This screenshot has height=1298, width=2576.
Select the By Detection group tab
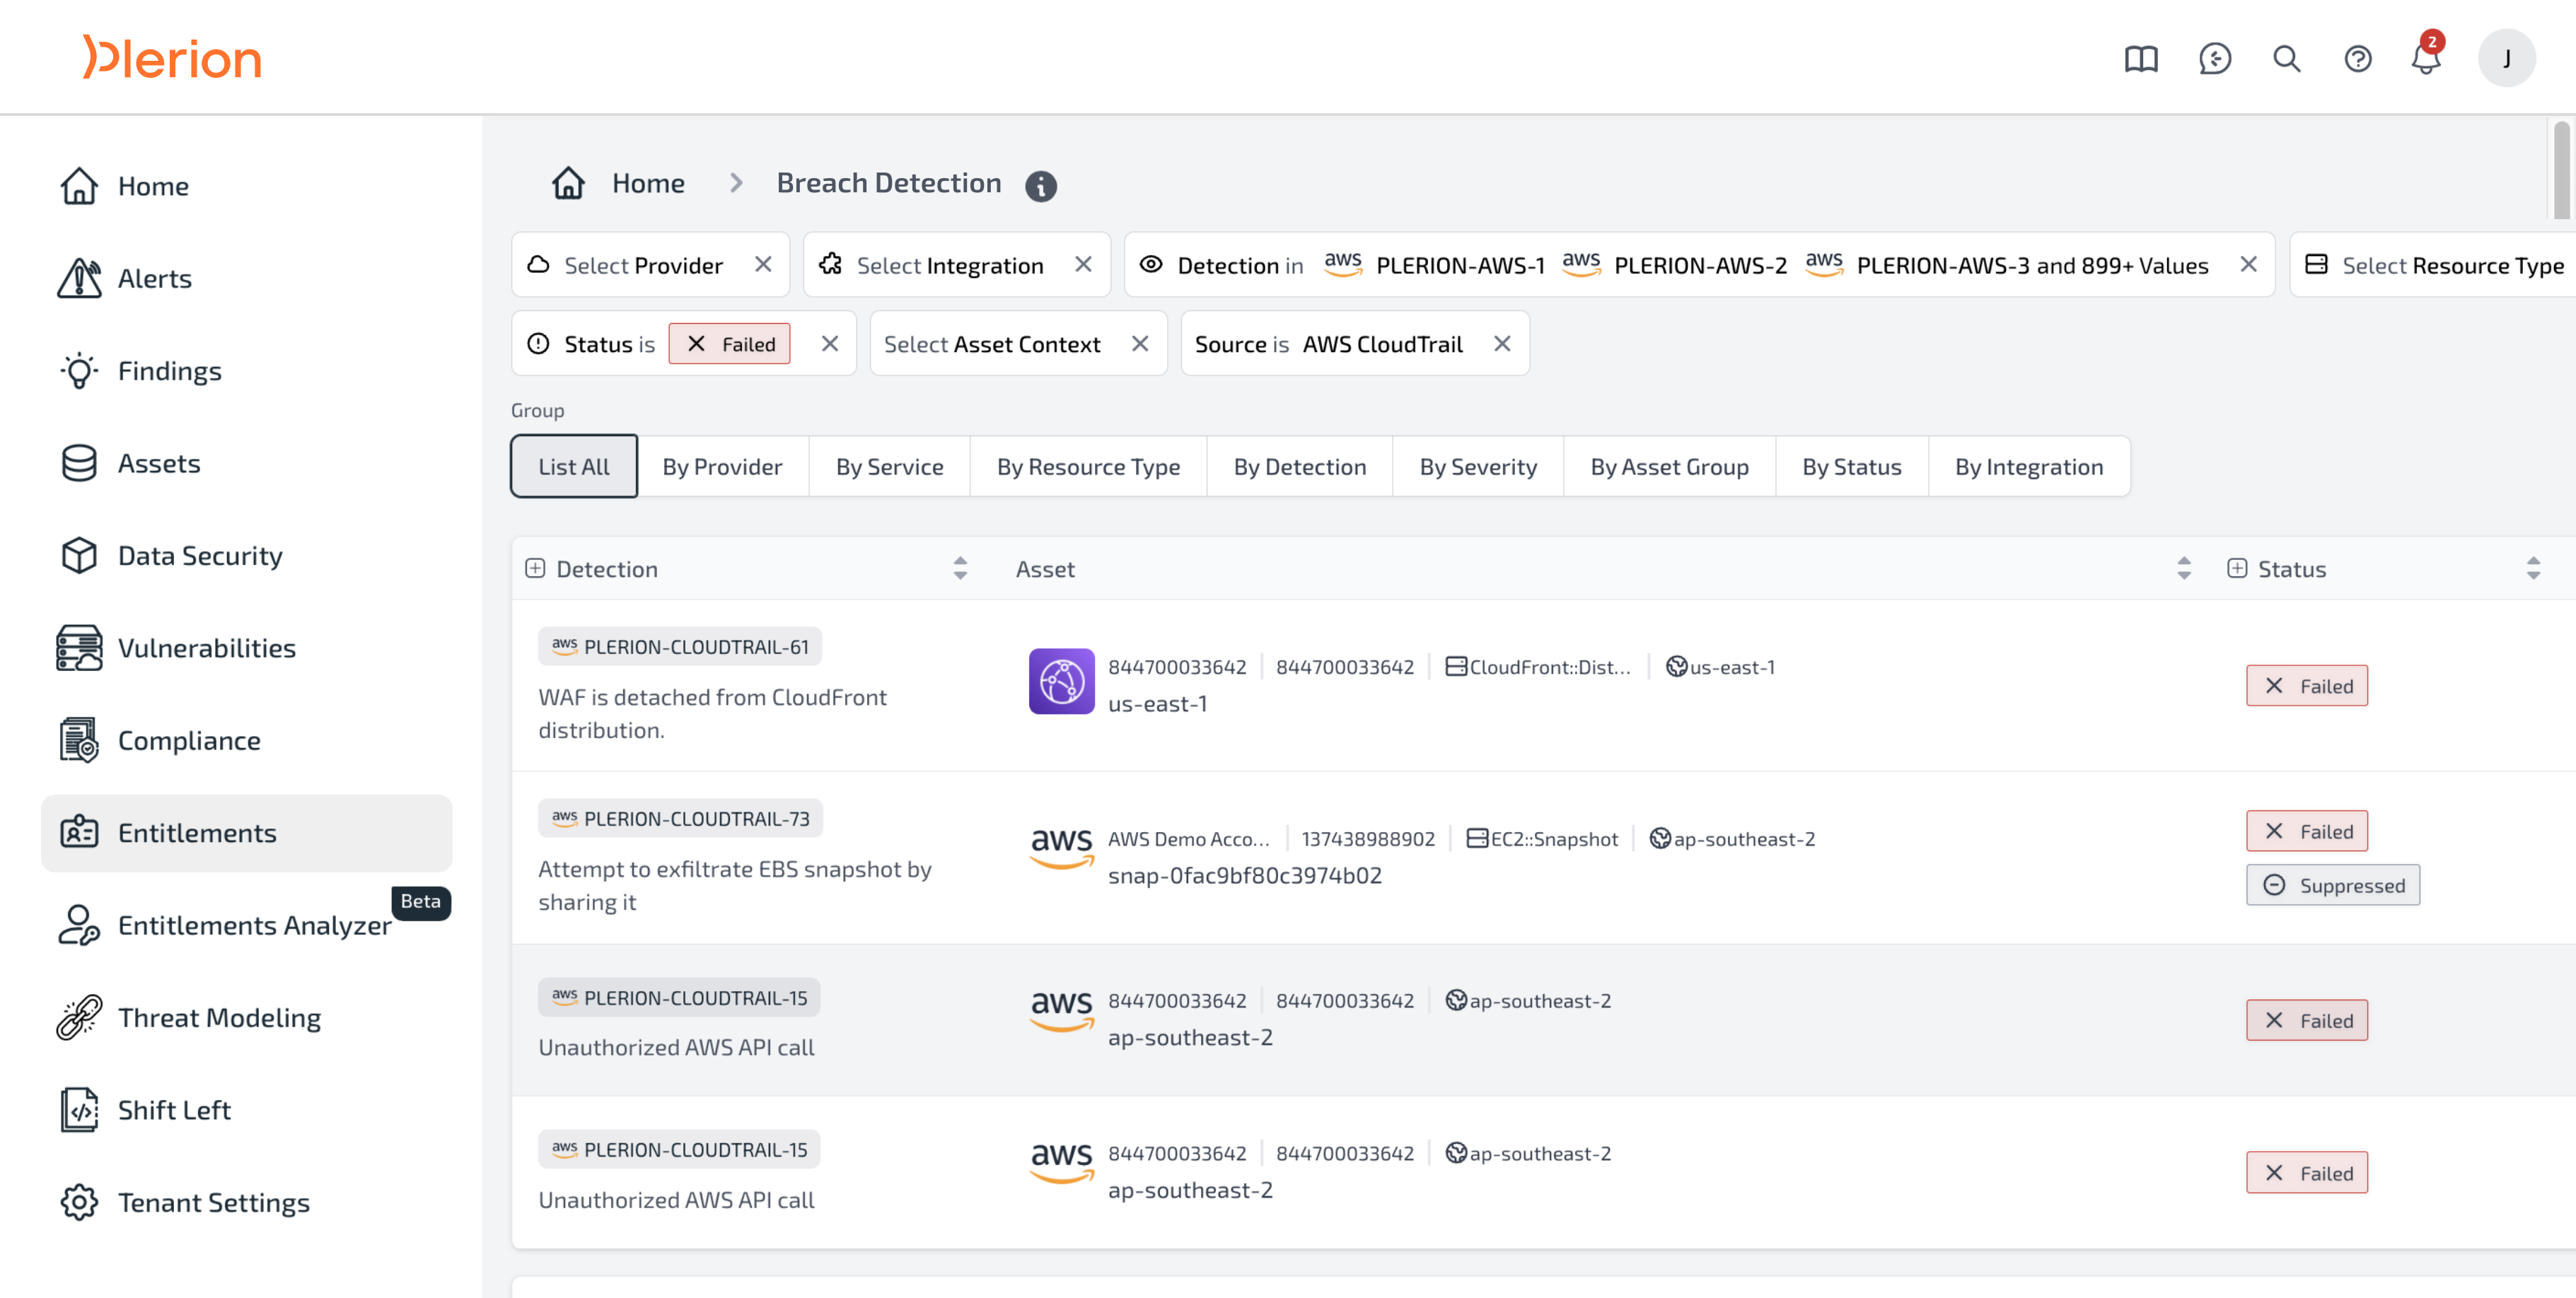1299,467
